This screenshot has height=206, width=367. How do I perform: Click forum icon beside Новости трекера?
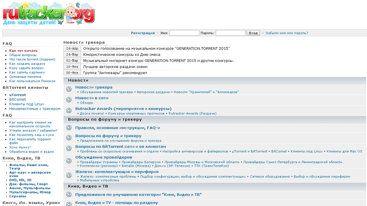[69, 89]
